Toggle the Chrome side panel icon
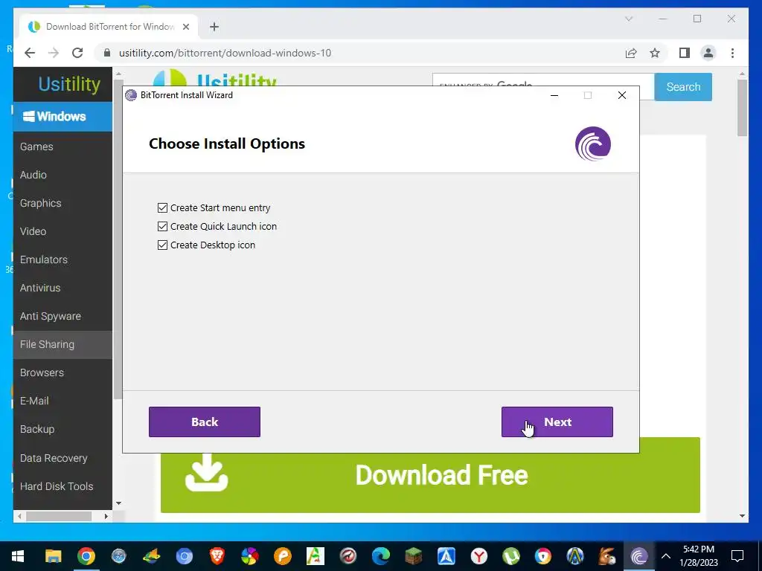 click(685, 53)
